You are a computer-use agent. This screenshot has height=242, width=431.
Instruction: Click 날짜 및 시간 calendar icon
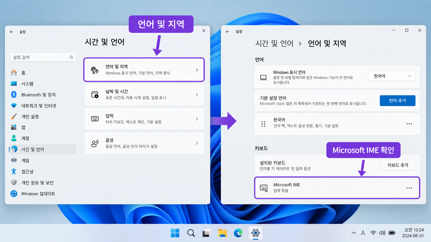tap(95, 94)
